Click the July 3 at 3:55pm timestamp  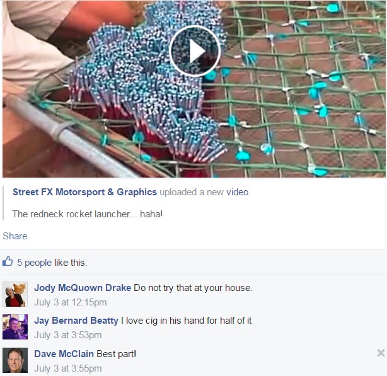coord(68,368)
